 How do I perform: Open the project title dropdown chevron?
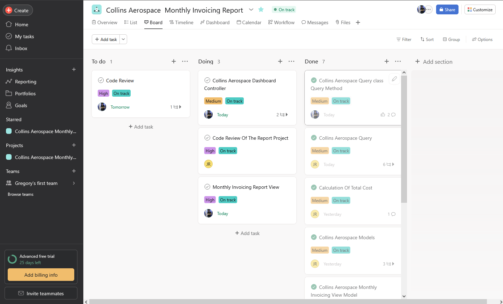(251, 10)
